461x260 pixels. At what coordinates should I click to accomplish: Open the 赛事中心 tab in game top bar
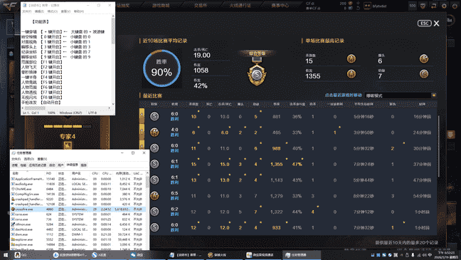tap(280, 5)
